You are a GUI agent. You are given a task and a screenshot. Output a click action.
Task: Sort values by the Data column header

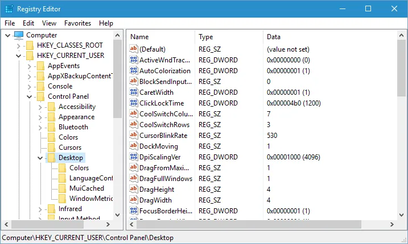tap(330, 37)
